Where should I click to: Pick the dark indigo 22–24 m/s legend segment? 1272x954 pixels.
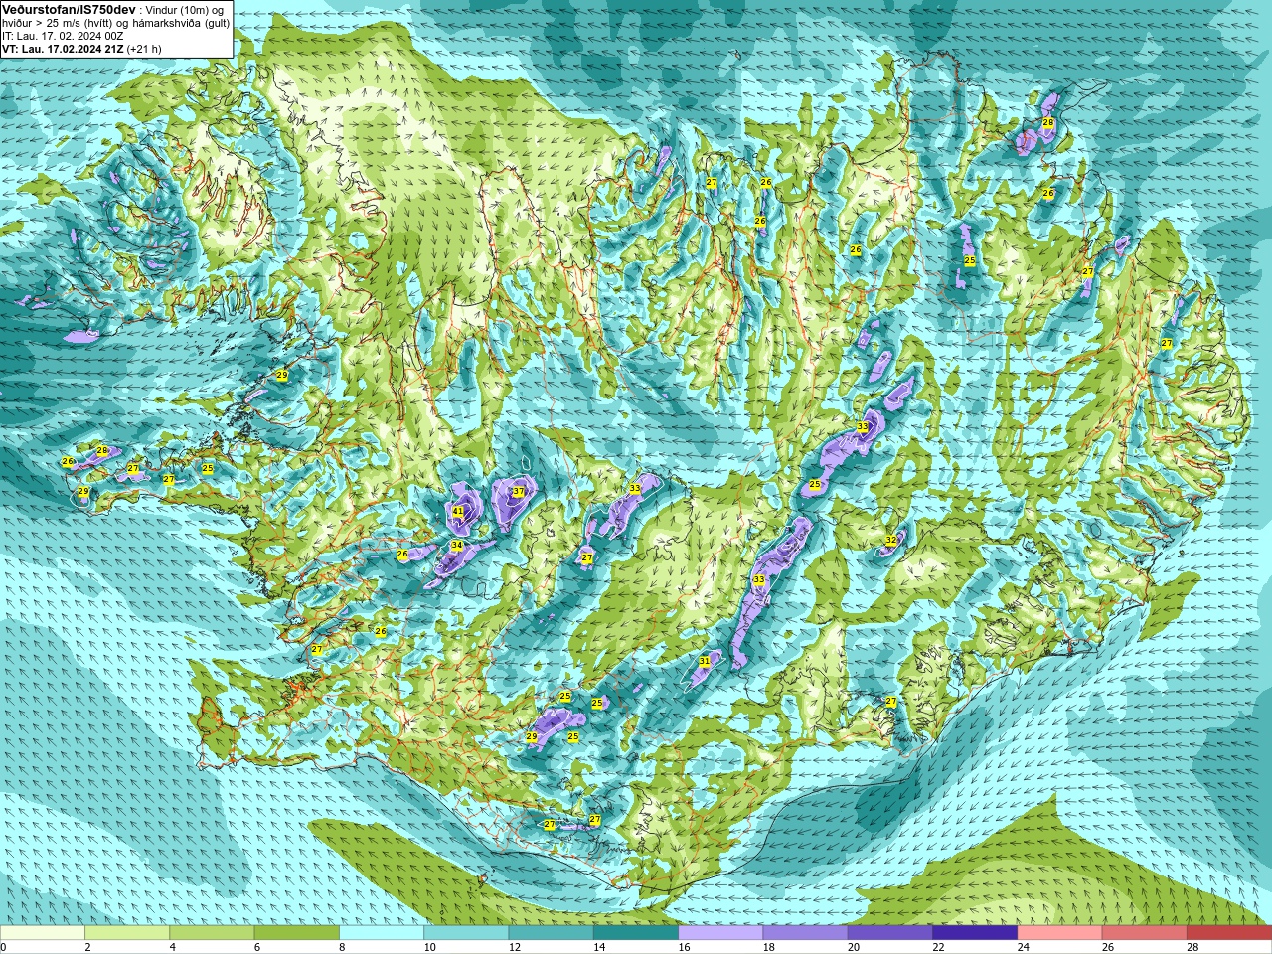pos(975,933)
